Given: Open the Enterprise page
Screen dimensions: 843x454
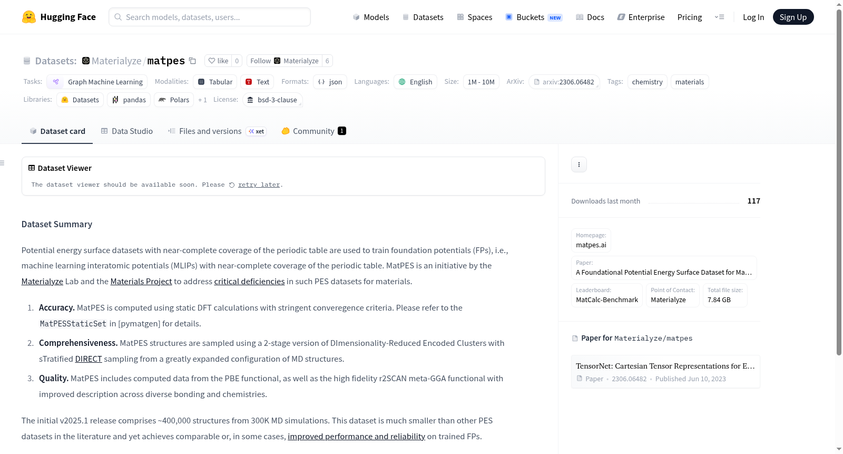Looking at the screenshot, I should tap(641, 17).
